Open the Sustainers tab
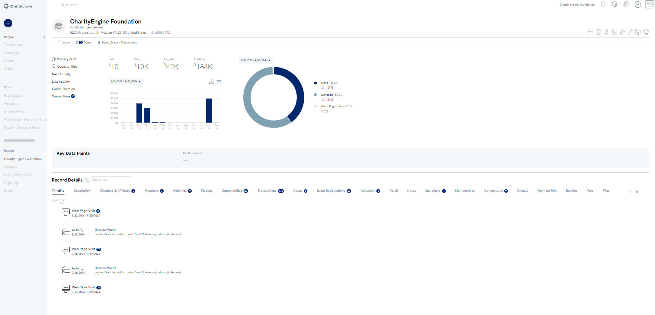 (435, 191)
